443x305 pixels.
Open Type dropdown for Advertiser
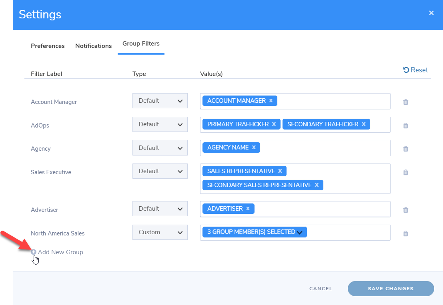(x=160, y=209)
